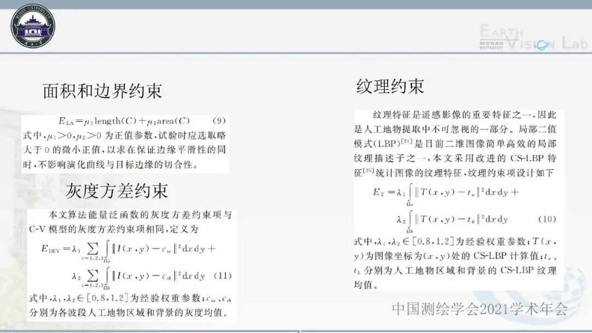
Task: Select the heading 面积和边界约束
Action: pos(103,91)
